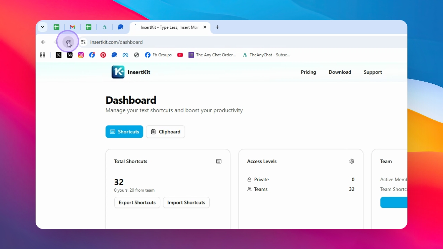Open the apps grid in bookmarks bar

coord(43,55)
